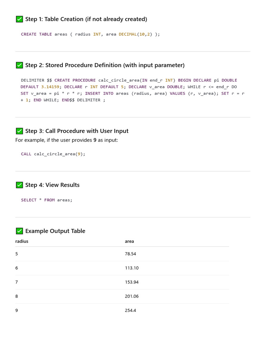Select the table row with radius 9

(x=122, y=310)
